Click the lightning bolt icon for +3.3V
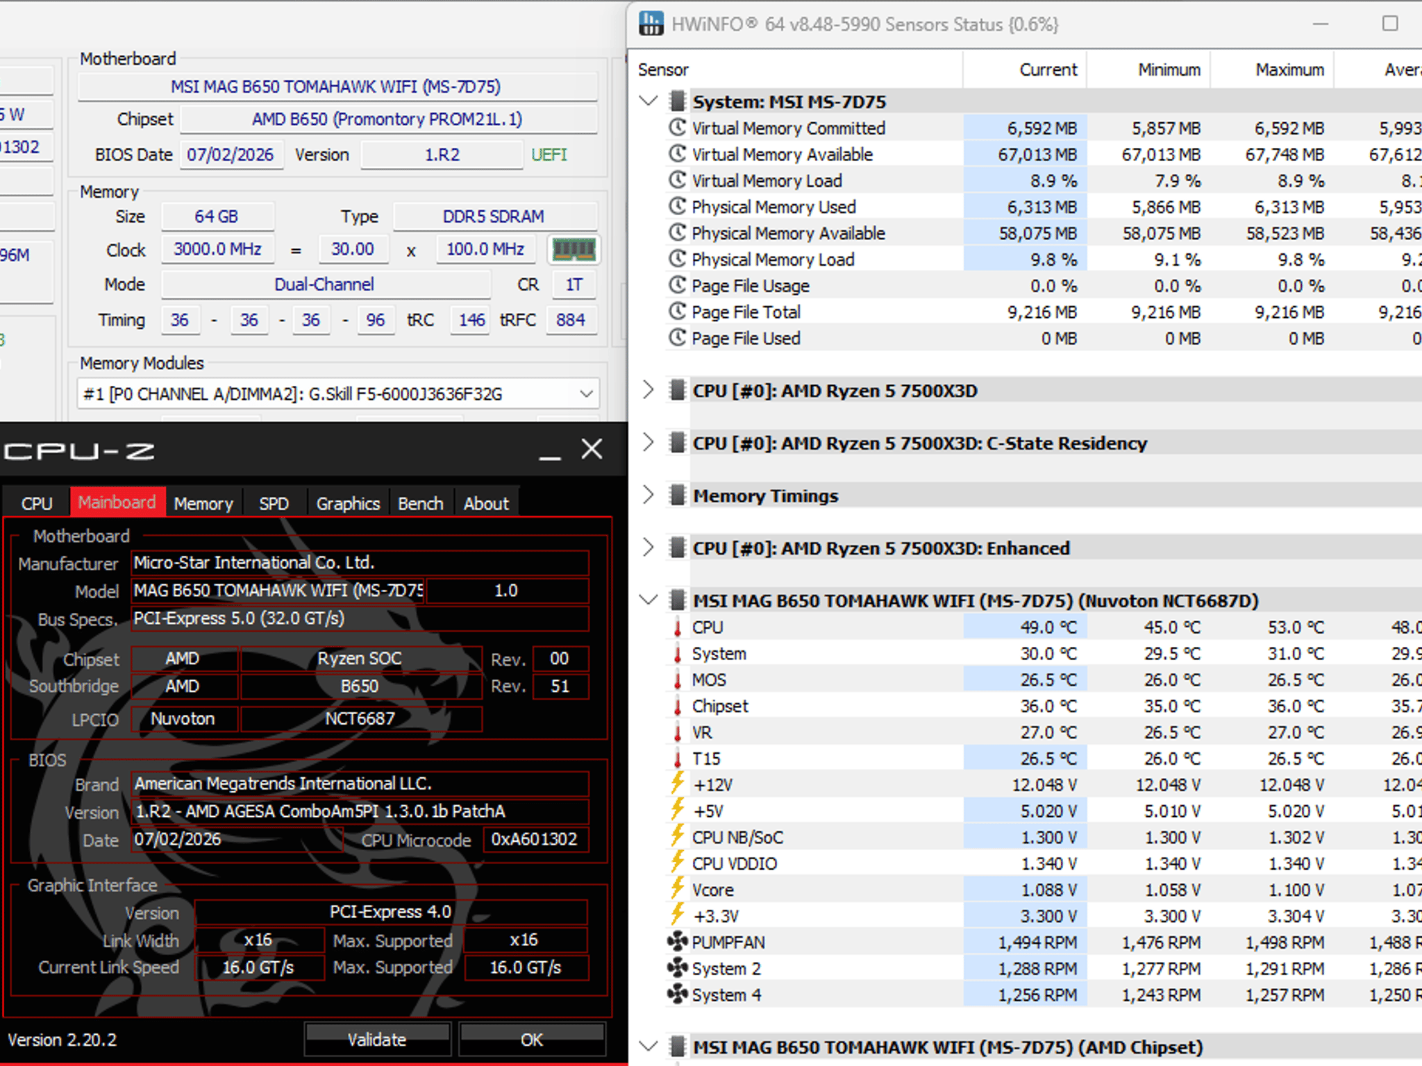Screen dimensions: 1422x1066 point(678,915)
